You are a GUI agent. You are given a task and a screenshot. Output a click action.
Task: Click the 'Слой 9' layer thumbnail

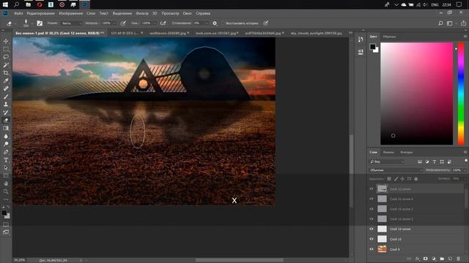(x=382, y=249)
